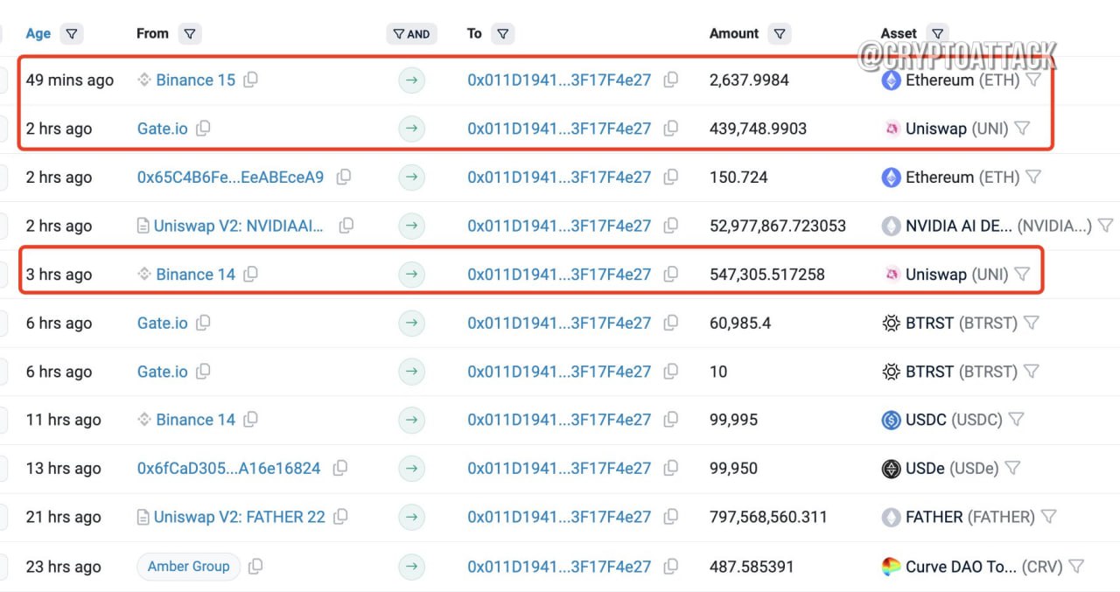Click the Amber Group label
The image size is (1120, 592).
click(x=188, y=567)
